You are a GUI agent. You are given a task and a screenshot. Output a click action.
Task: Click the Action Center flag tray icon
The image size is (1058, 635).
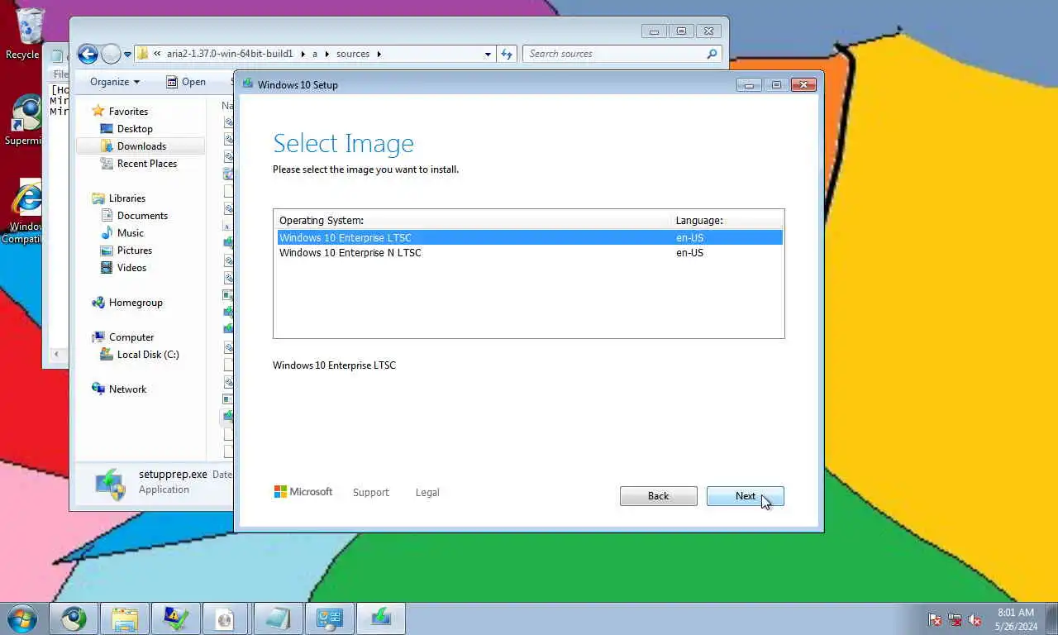[935, 619]
